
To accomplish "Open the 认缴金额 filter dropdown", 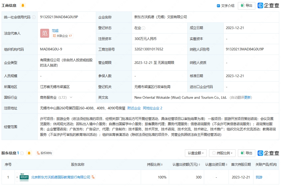I will [196, 153].
